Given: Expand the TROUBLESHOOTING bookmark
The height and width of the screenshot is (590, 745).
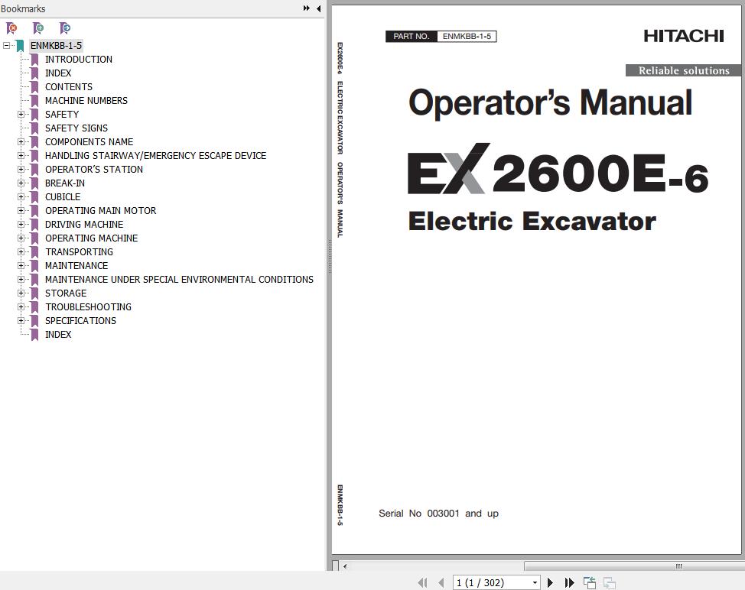Looking at the screenshot, I should 21,307.
